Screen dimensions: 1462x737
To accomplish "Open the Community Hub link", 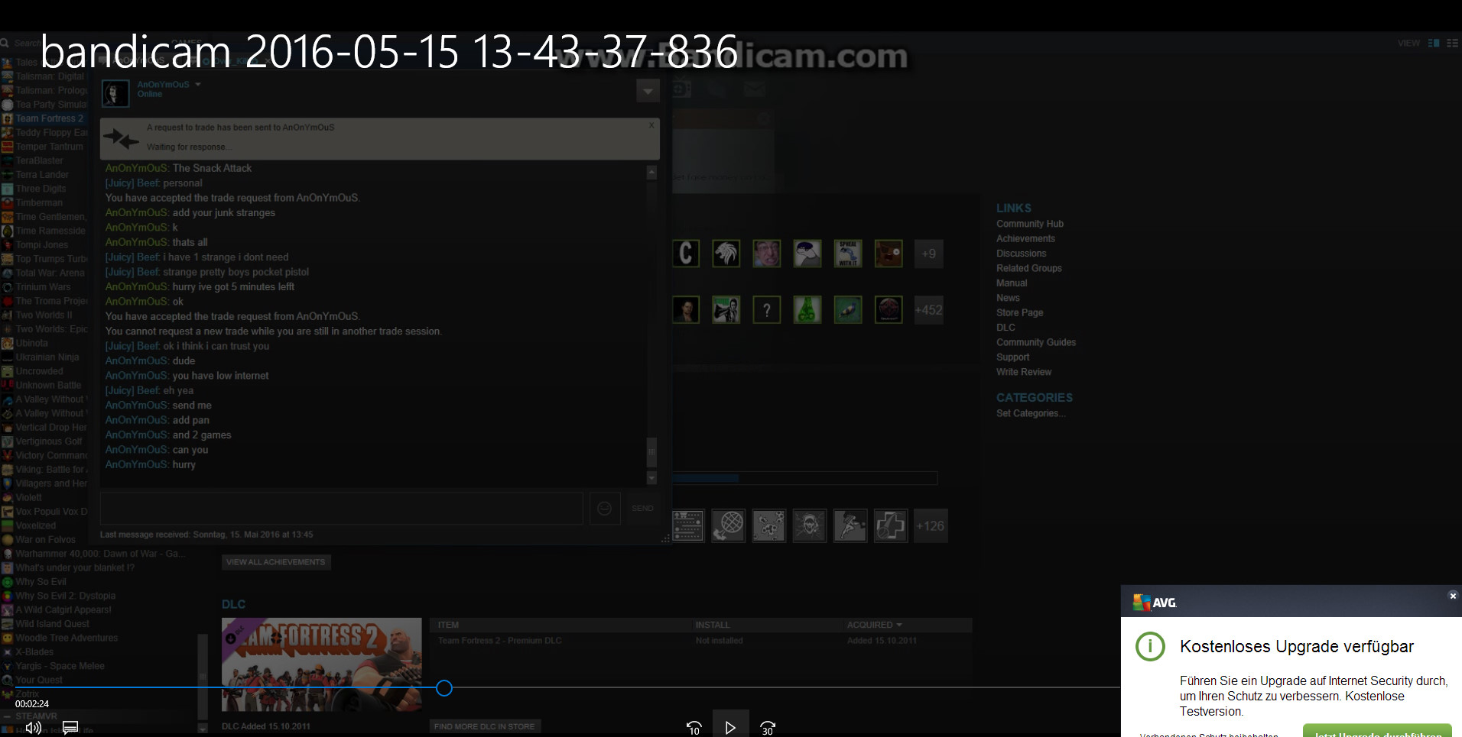I will 1029,224.
